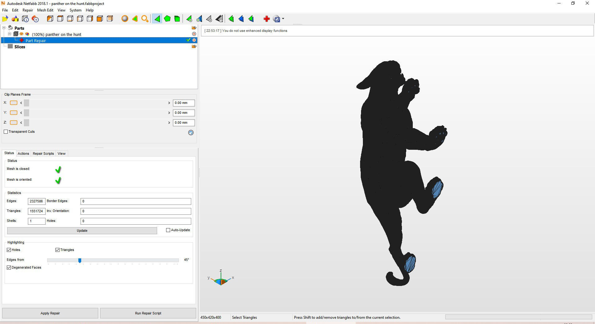Click the Y clip plane 0.00 mm field

tap(184, 113)
